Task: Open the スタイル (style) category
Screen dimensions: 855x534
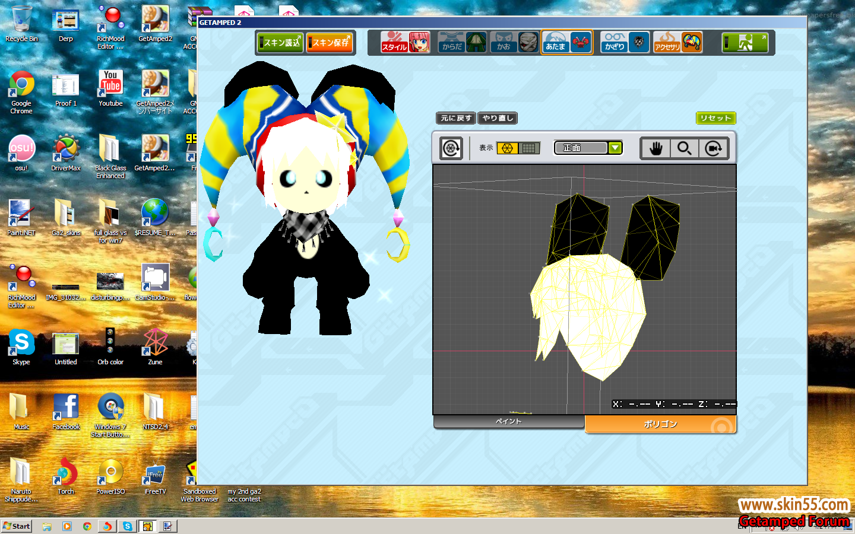Action: click(x=394, y=42)
